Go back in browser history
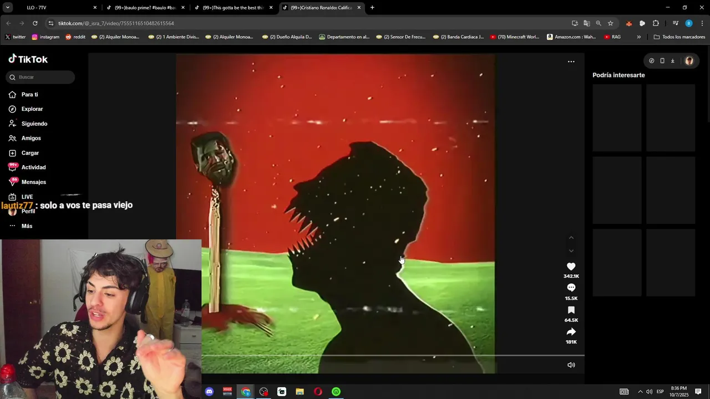The image size is (710, 399). pyautogui.click(x=8, y=23)
